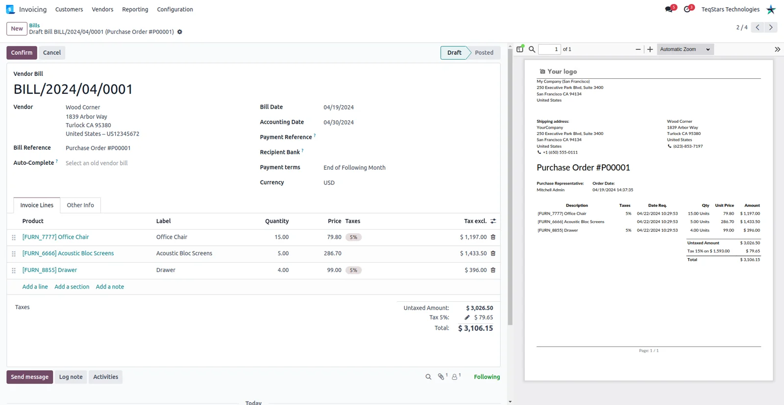This screenshot has height=405, width=784.
Task: Open the activities clock icon
Action: click(687, 9)
